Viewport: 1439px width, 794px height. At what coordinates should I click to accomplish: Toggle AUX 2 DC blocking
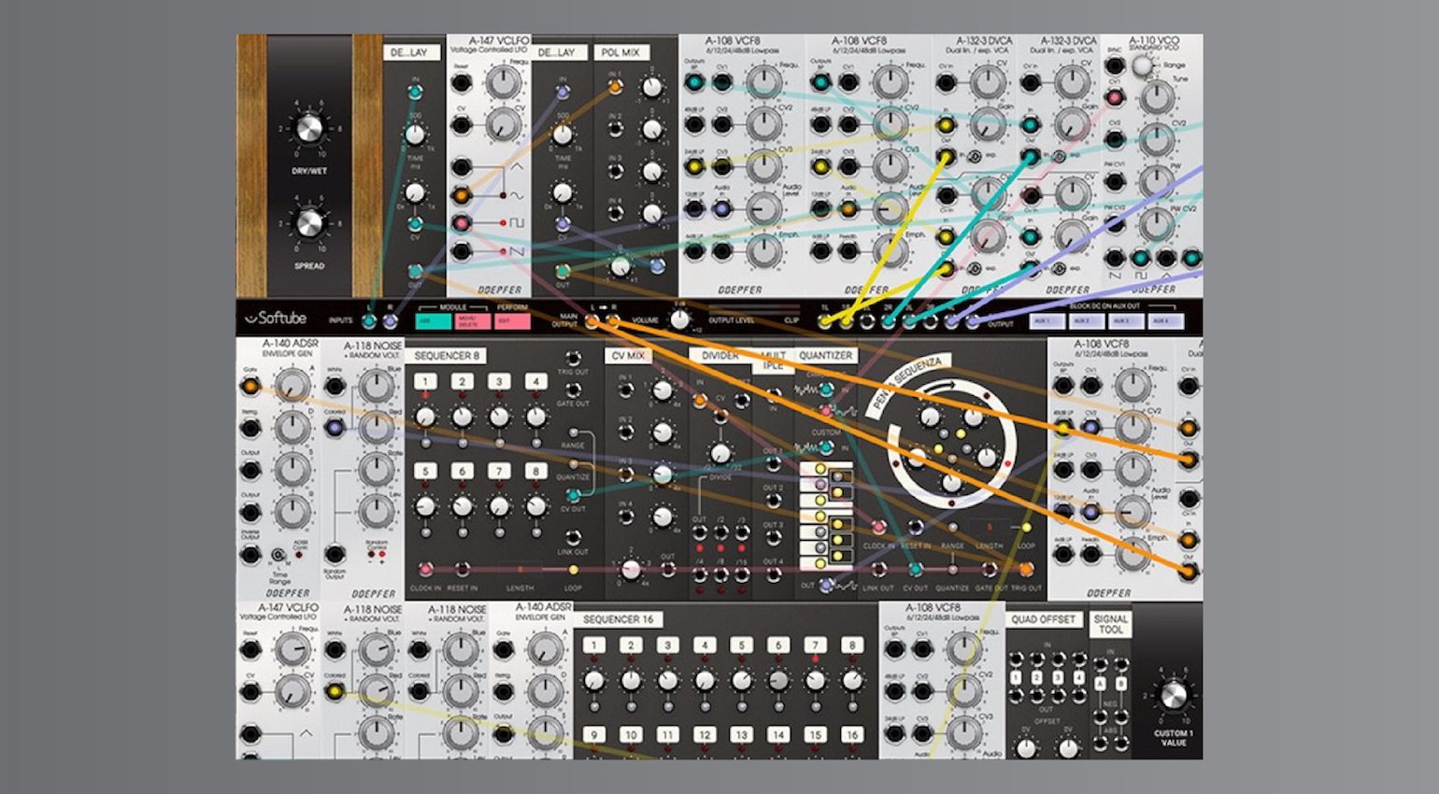[x=1087, y=320]
